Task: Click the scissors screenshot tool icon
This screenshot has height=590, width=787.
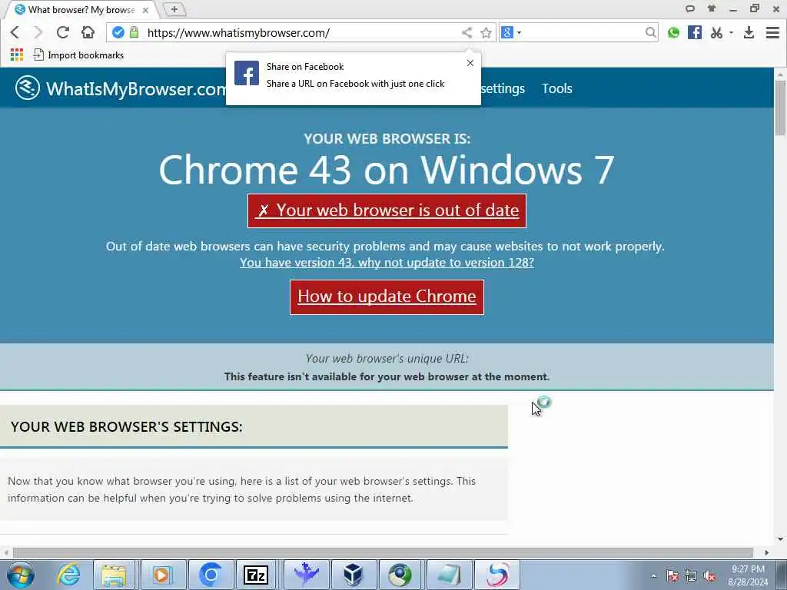Action: [x=717, y=32]
